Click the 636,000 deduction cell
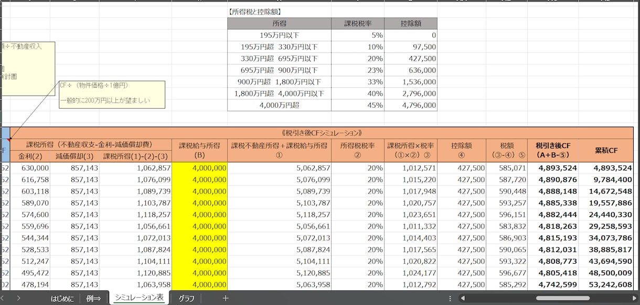 (x=411, y=70)
